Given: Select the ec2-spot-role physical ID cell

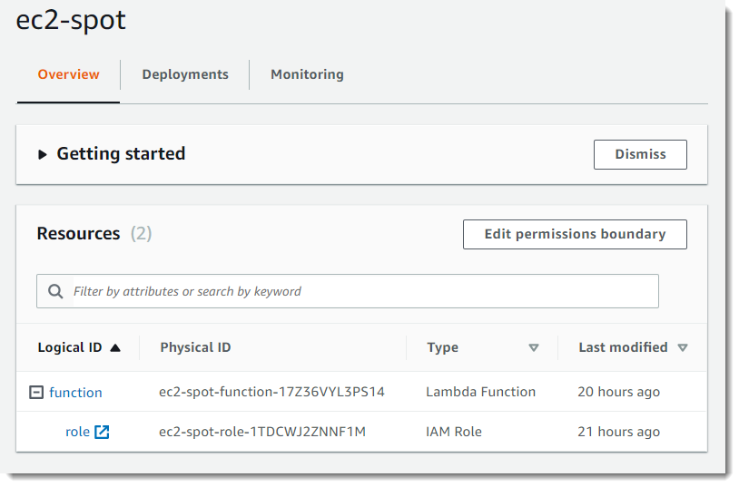Looking at the screenshot, I should point(262,432).
